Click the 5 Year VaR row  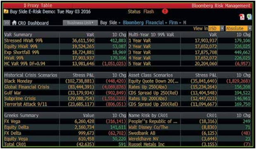click(190, 64)
